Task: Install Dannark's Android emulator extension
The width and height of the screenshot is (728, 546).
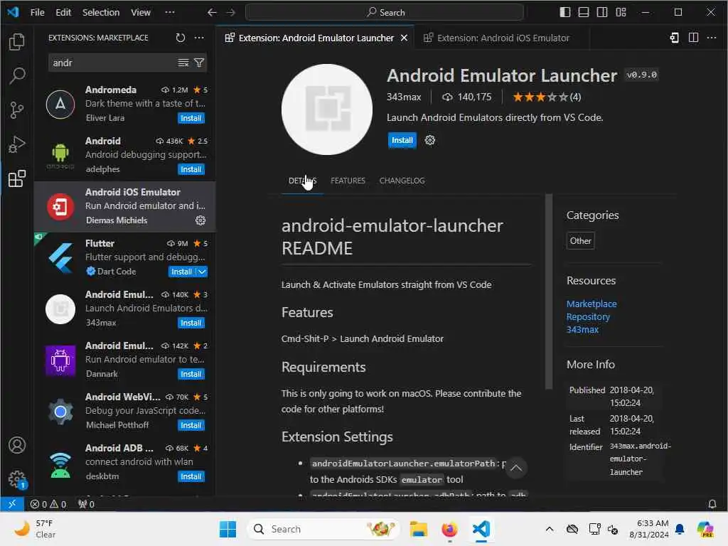Action: (191, 374)
